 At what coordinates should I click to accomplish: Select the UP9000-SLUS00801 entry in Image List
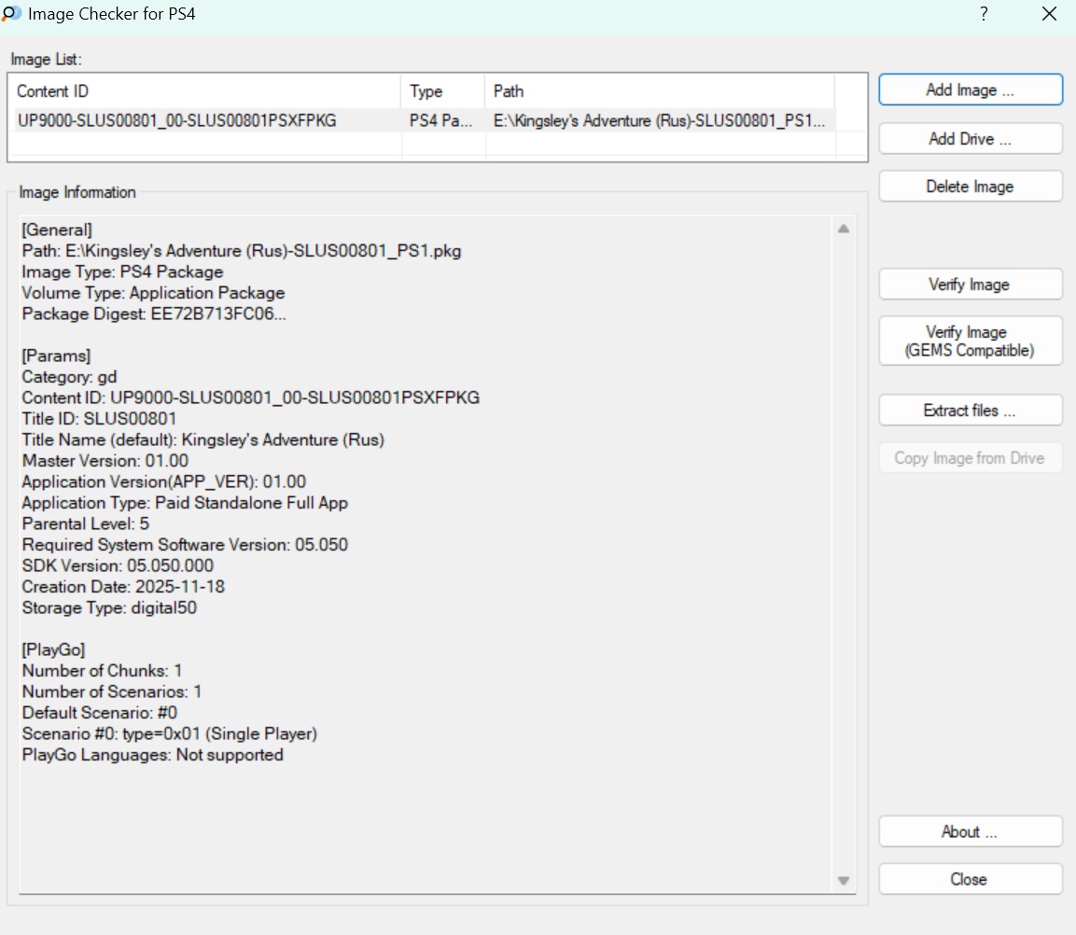[177, 120]
